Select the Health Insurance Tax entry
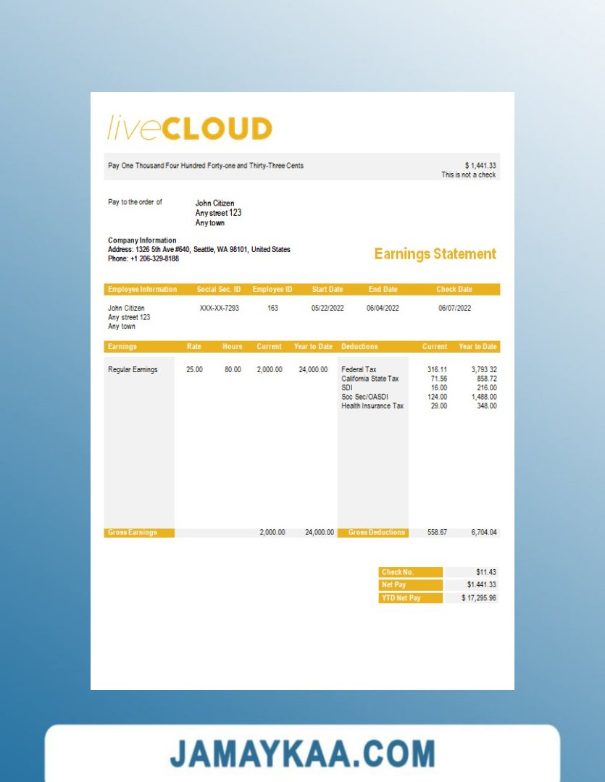605x782 pixels. click(x=372, y=406)
